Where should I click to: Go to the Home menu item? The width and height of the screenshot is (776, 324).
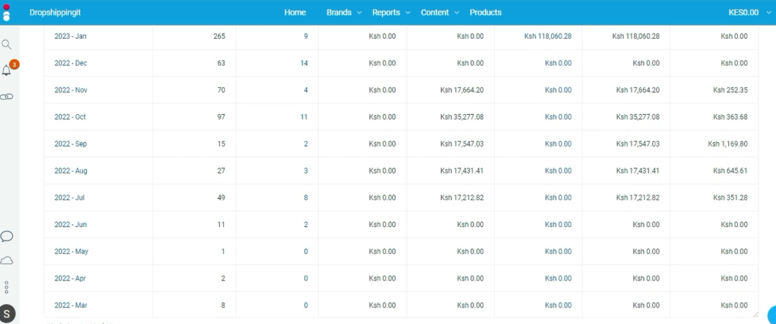[295, 12]
